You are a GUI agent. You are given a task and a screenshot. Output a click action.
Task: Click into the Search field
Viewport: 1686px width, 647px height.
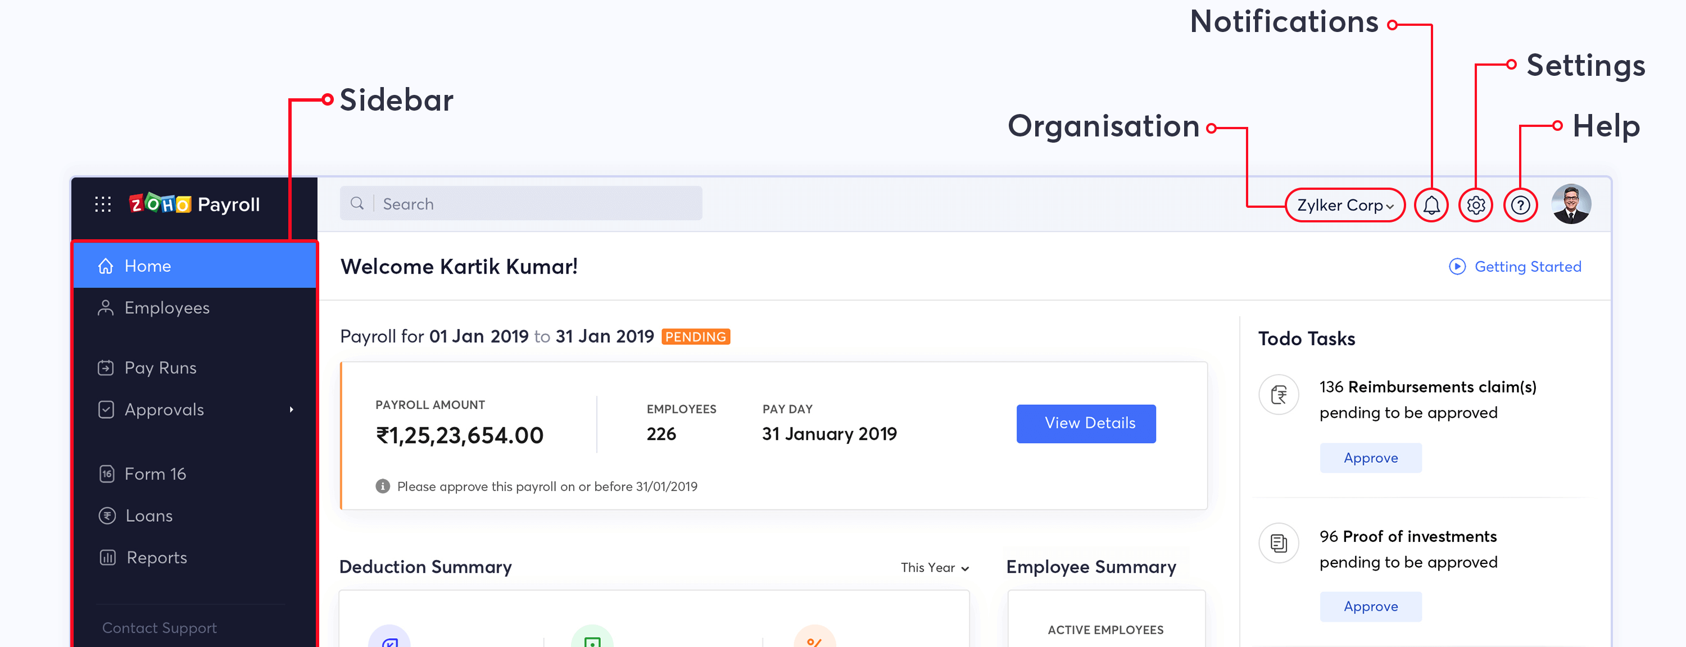[x=537, y=204]
